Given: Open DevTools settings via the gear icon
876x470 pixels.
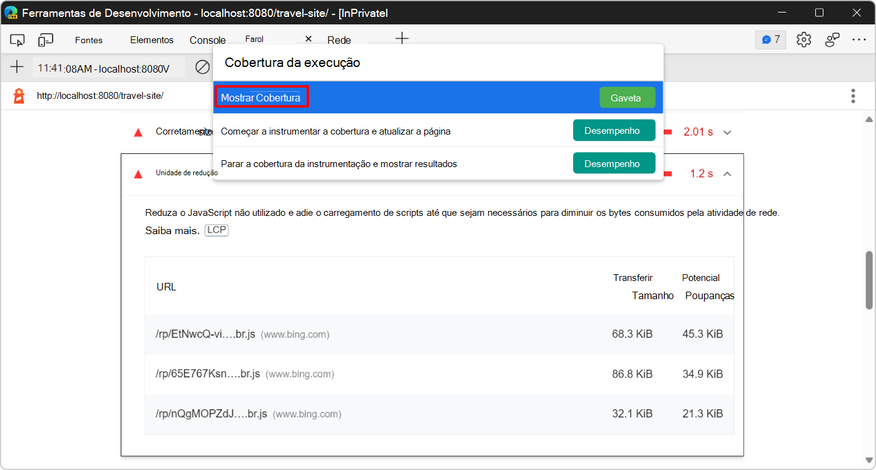Looking at the screenshot, I should click(803, 39).
